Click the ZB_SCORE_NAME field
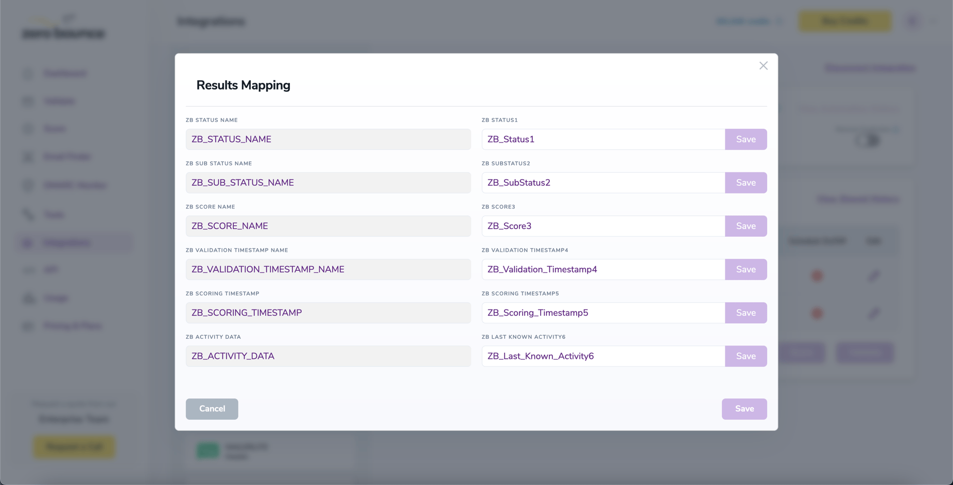Image resolution: width=953 pixels, height=485 pixels. tap(328, 226)
